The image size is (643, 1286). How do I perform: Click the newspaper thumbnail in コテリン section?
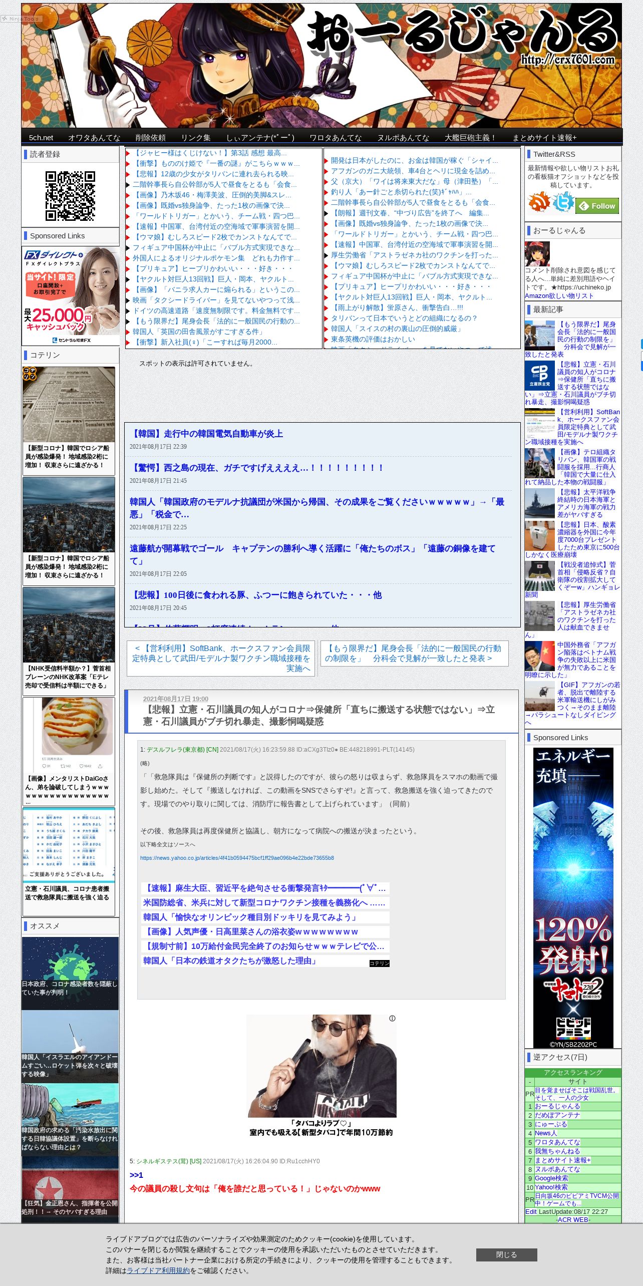[x=69, y=404]
